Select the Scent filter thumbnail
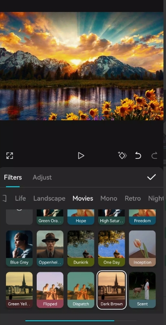 142,290
